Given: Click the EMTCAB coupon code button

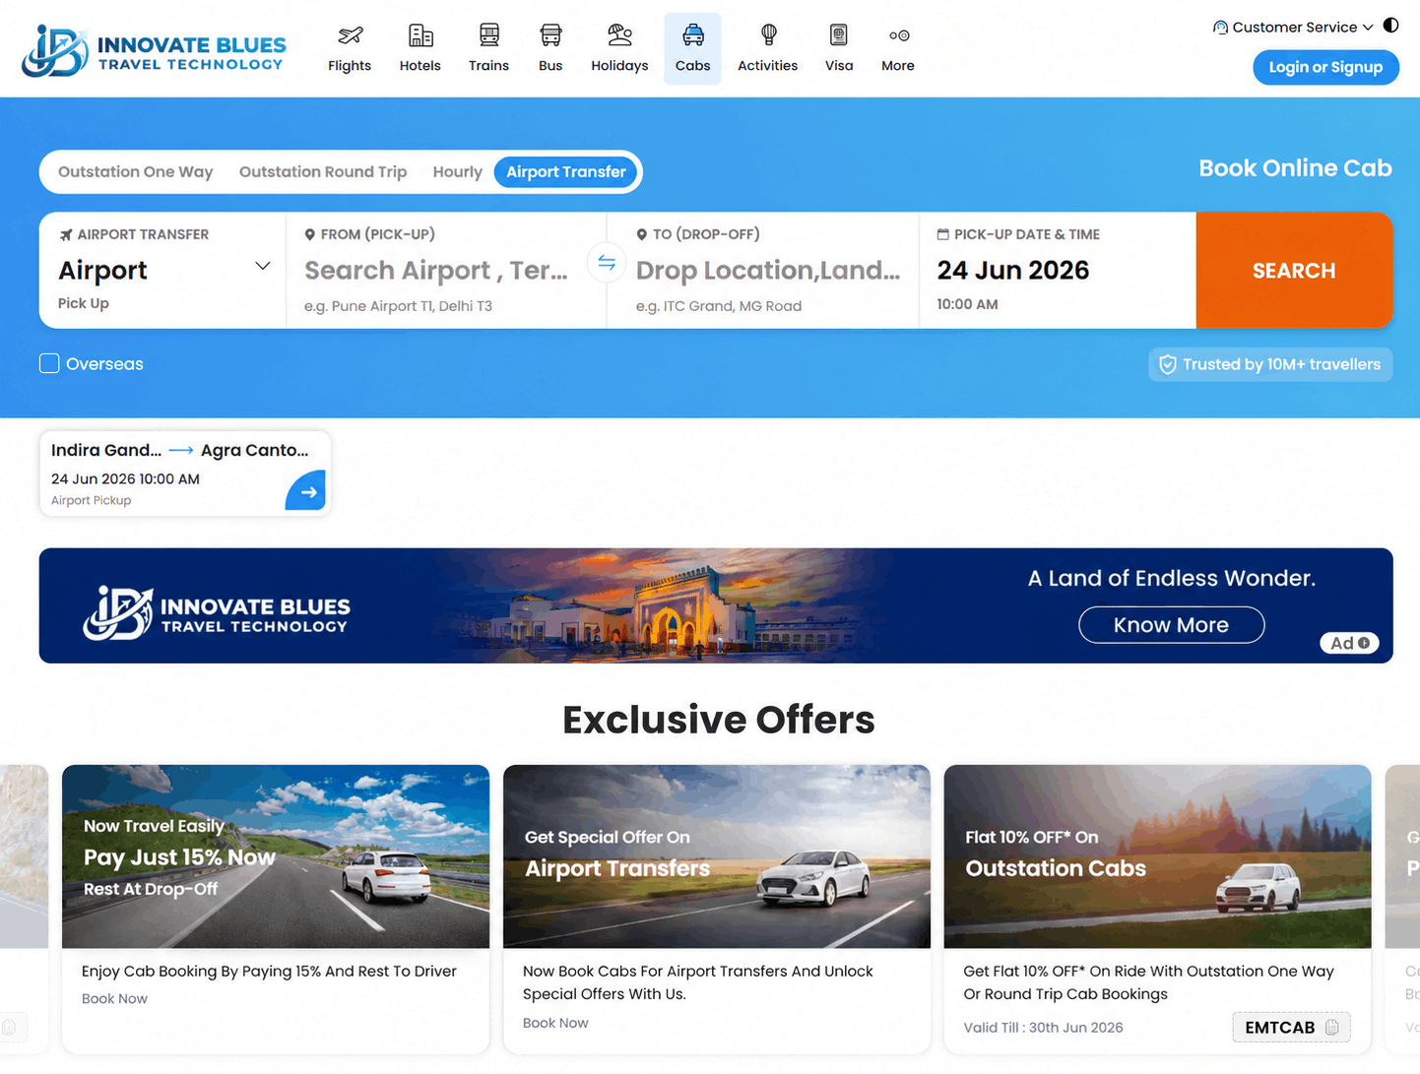Looking at the screenshot, I should point(1291,1027).
